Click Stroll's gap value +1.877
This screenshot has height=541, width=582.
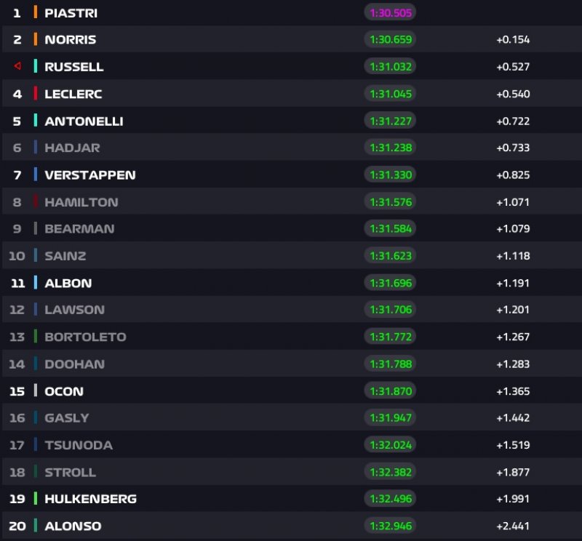[513, 471]
